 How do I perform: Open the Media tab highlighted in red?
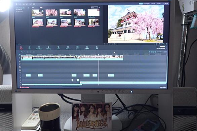21,48
